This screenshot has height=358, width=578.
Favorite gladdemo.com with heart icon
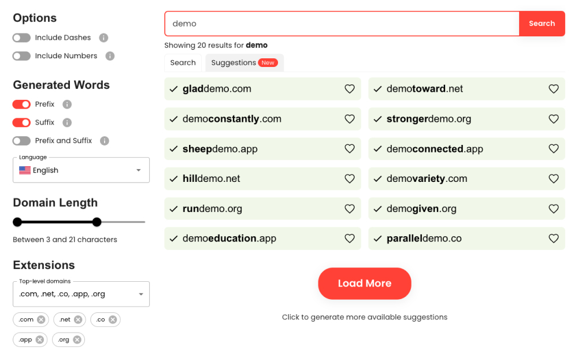coord(350,89)
